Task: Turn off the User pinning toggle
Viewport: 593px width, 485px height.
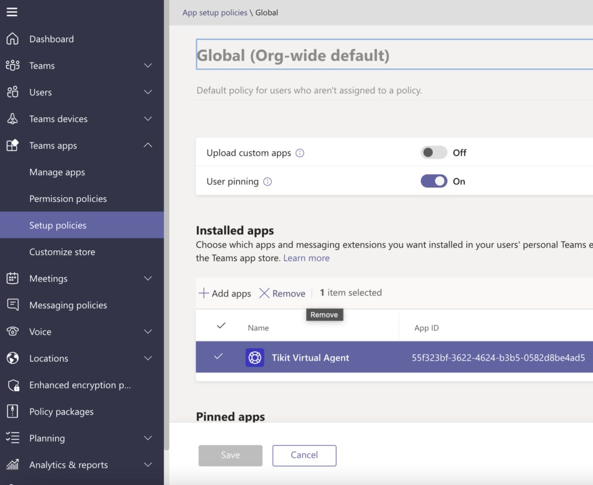Action: [x=434, y=182]
